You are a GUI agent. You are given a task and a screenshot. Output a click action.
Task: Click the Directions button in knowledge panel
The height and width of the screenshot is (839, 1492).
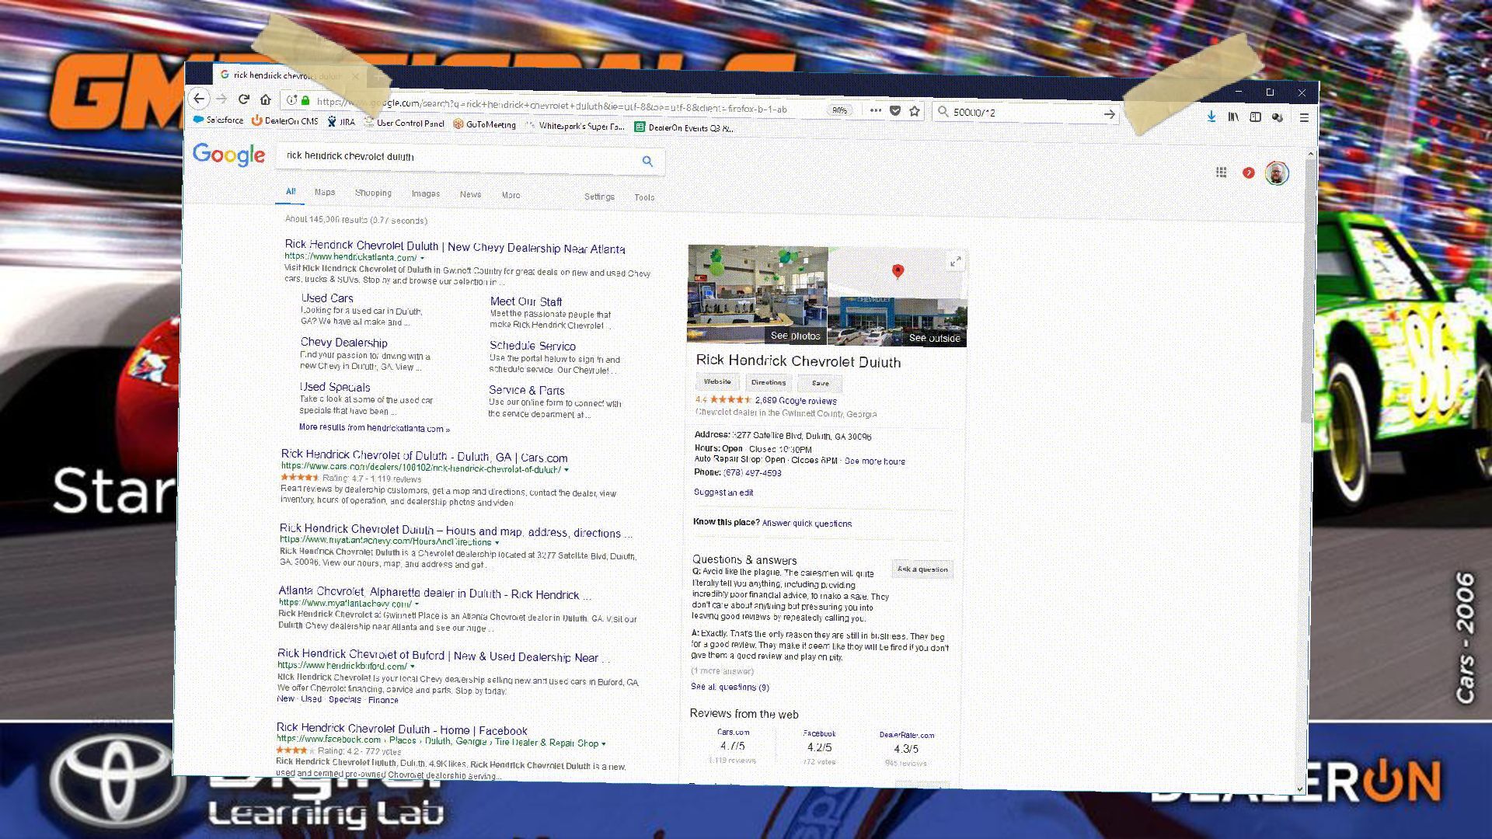pos(769,382)
